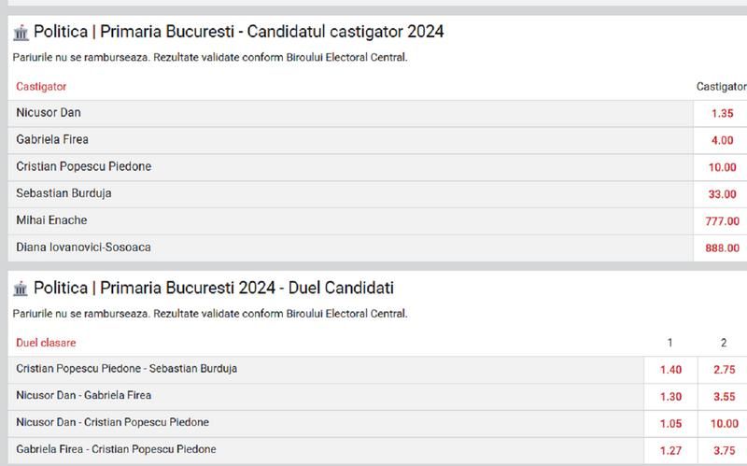The height and width of the screenshot is (466, 747).
Task: Select 1.30 for Nicusor Dan - Gabriela Firea
Action: pyautogui.click(x=670, y=396)
